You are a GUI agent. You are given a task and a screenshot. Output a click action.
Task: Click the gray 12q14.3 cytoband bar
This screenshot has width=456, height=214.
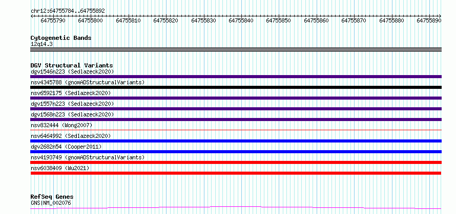[236, 50]
